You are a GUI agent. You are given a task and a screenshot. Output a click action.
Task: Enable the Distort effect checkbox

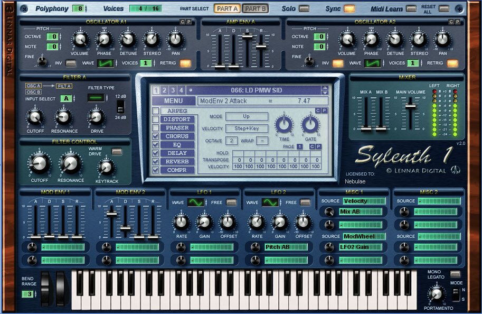[156, 119]
